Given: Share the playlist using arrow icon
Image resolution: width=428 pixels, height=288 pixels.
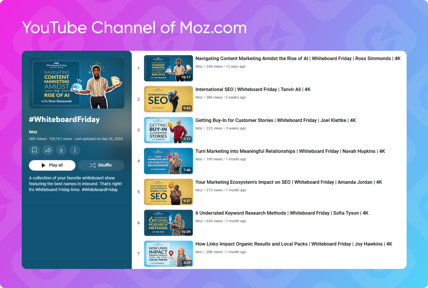Looking at the screenshot, I should [x=48, y=150].
